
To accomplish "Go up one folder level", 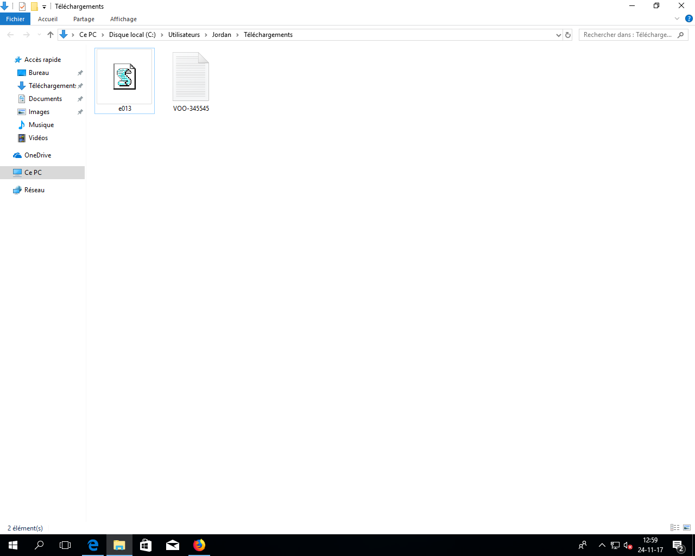I will click(50, 35).
